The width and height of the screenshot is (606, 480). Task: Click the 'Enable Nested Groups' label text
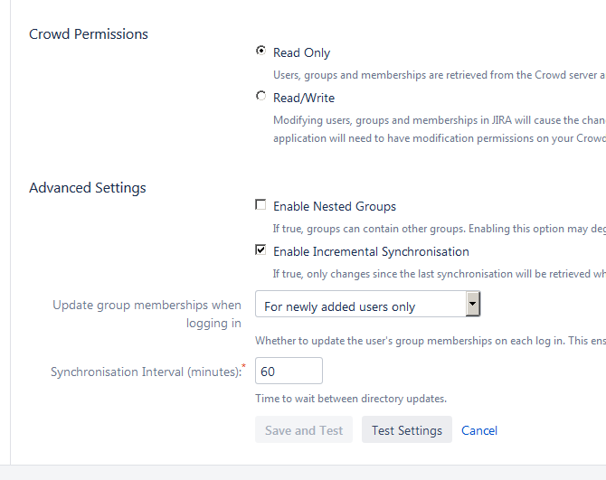click(x=335, y=206)
